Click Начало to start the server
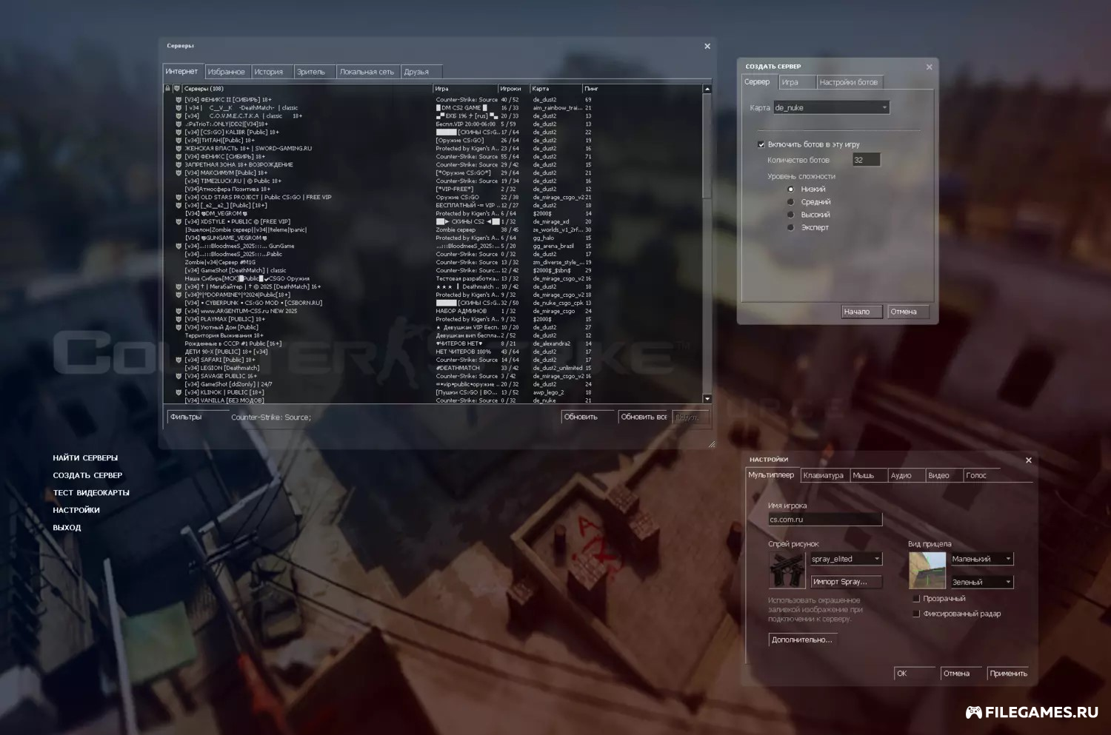The width and height of the screenshot is (1111, 735). click(862, 312)
